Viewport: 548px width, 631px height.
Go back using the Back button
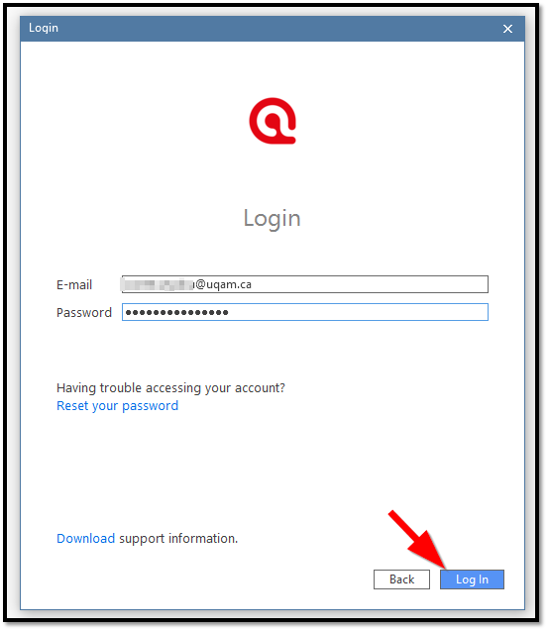[x=402, y=579]
